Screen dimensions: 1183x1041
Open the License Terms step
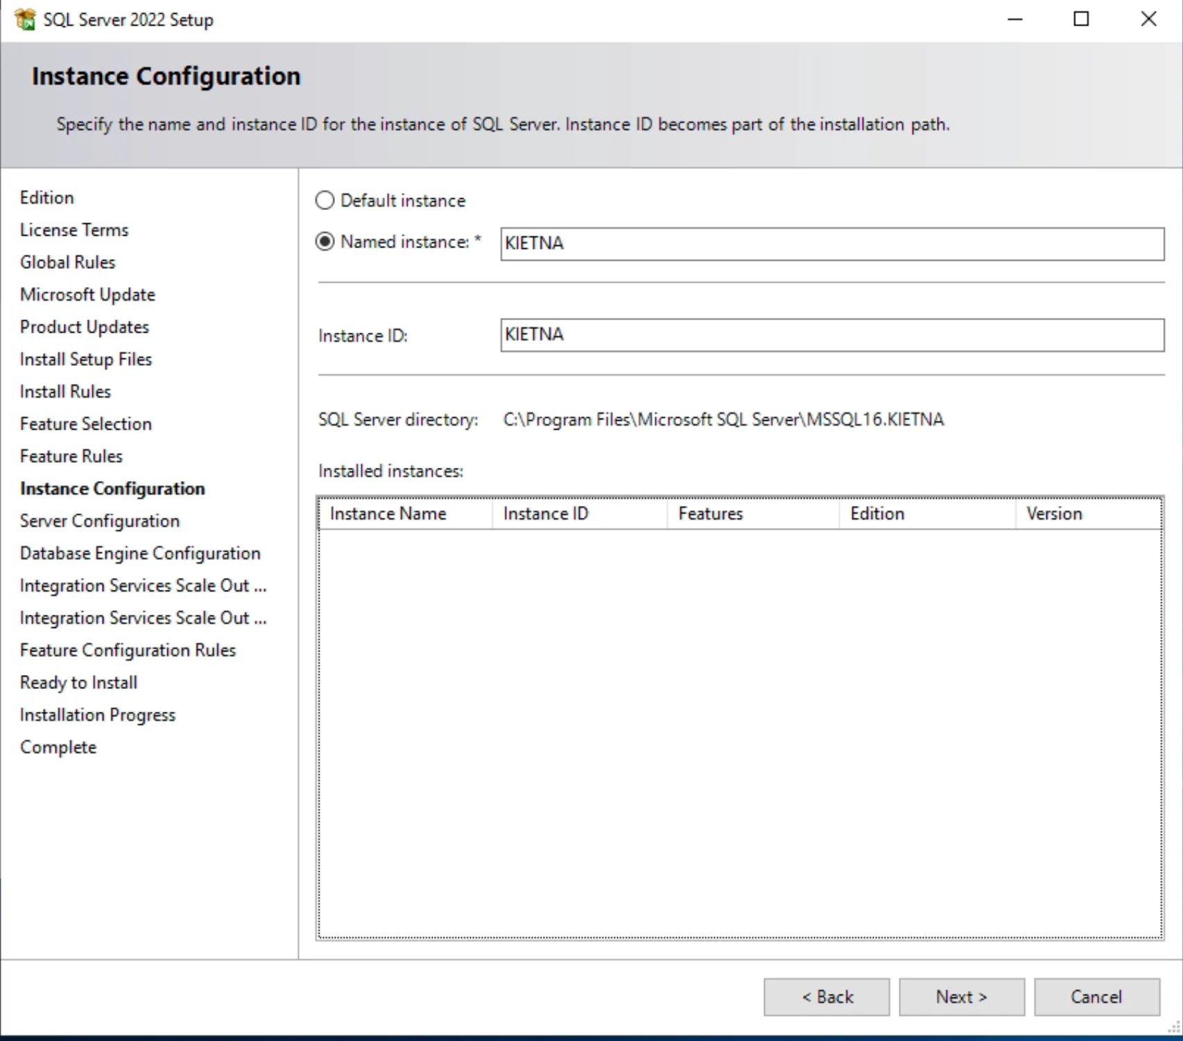74,230
